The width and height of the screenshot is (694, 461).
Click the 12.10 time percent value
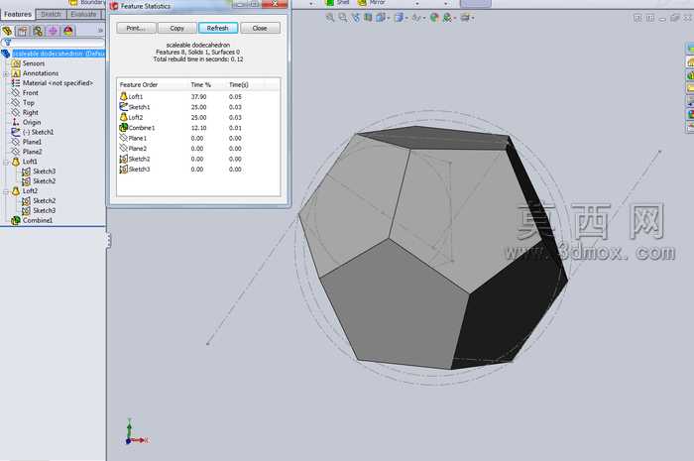[198, 128]
